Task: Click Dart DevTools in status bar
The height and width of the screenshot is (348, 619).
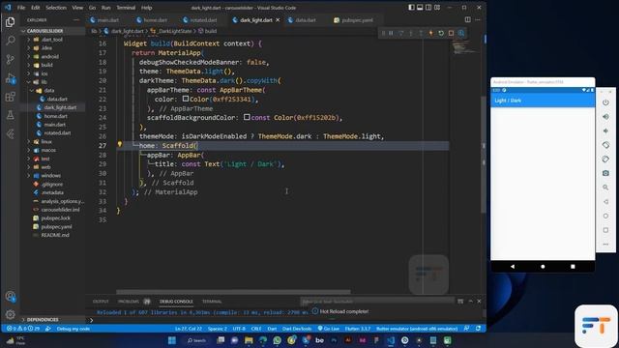Action: 297,329
